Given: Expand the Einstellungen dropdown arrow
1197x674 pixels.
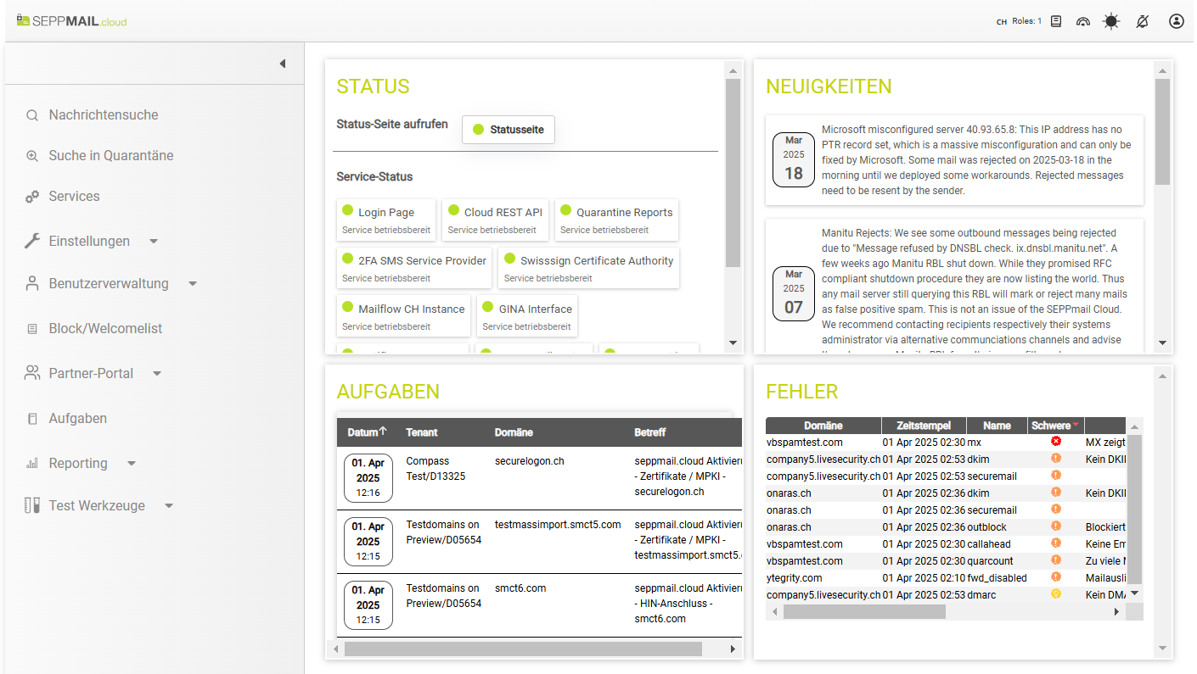Looking at the screenshot, I should point(154,242).
